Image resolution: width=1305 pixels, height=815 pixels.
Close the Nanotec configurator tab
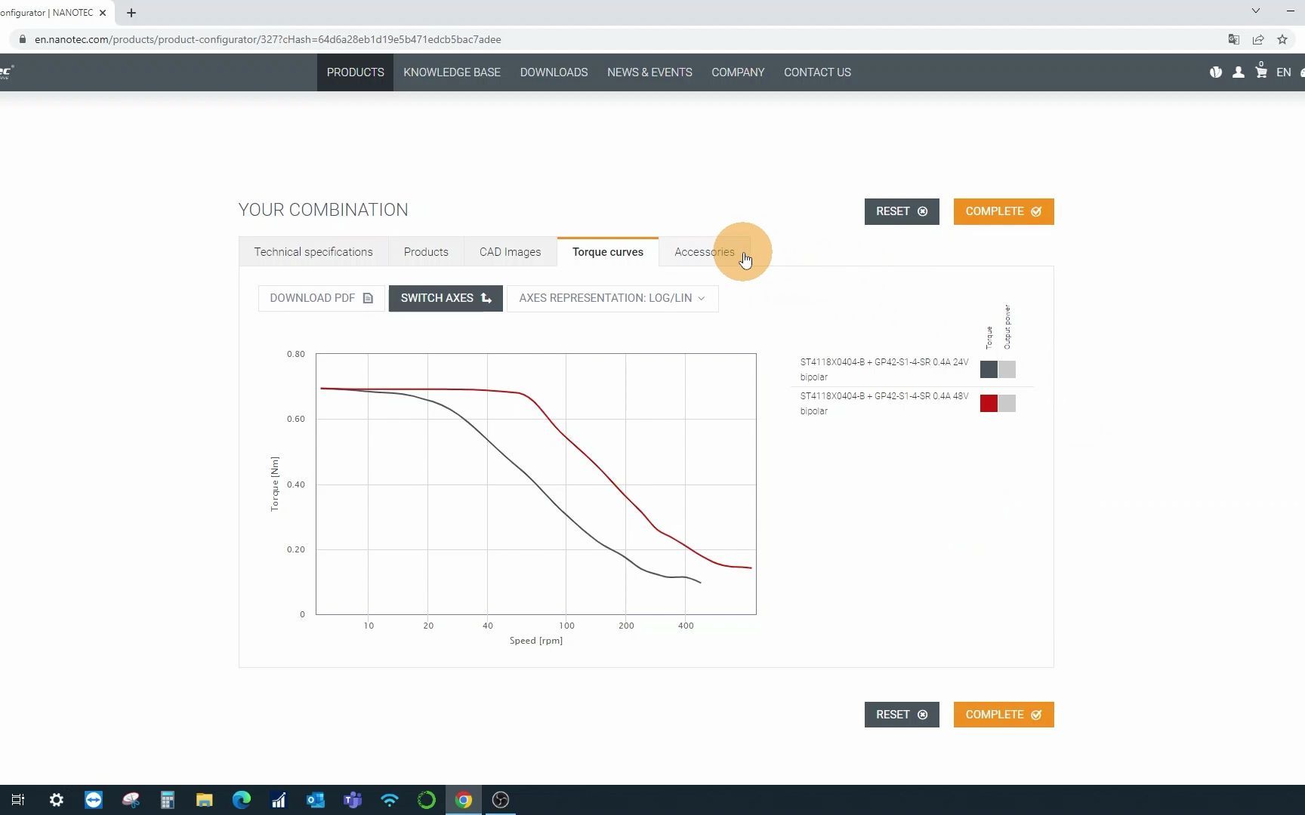click(103, 13)
